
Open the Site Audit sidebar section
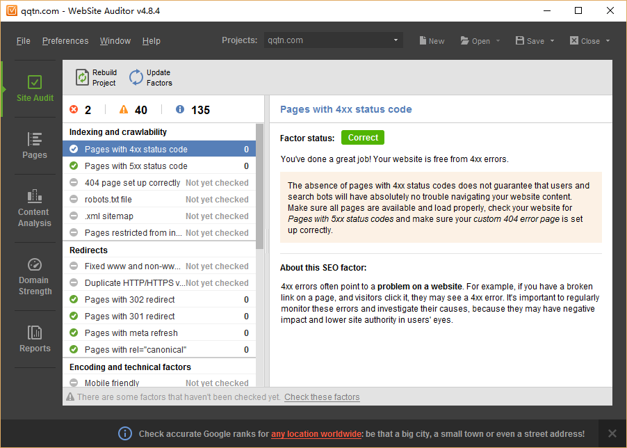(35, 88)
